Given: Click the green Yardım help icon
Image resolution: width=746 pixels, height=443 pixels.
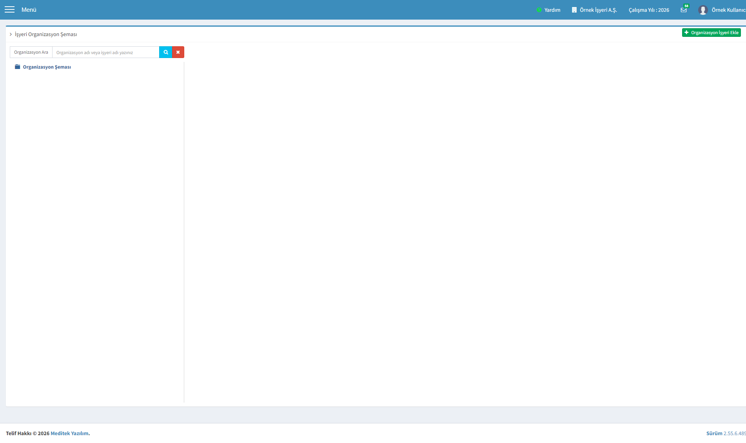Looking at the screenshot, I should 539,10.
